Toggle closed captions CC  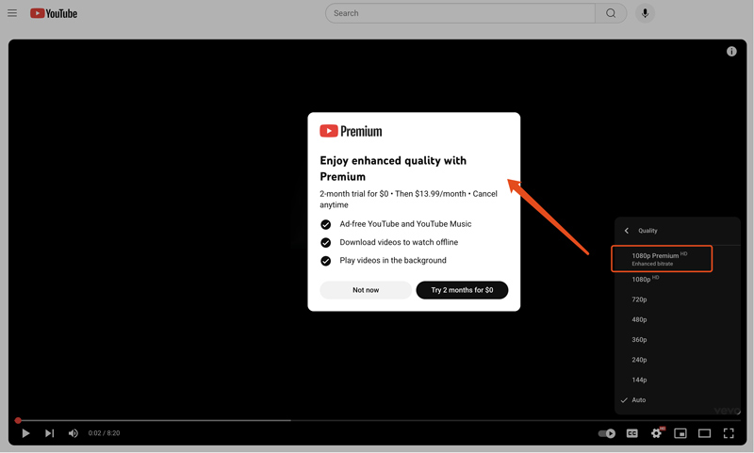[631, 433]
